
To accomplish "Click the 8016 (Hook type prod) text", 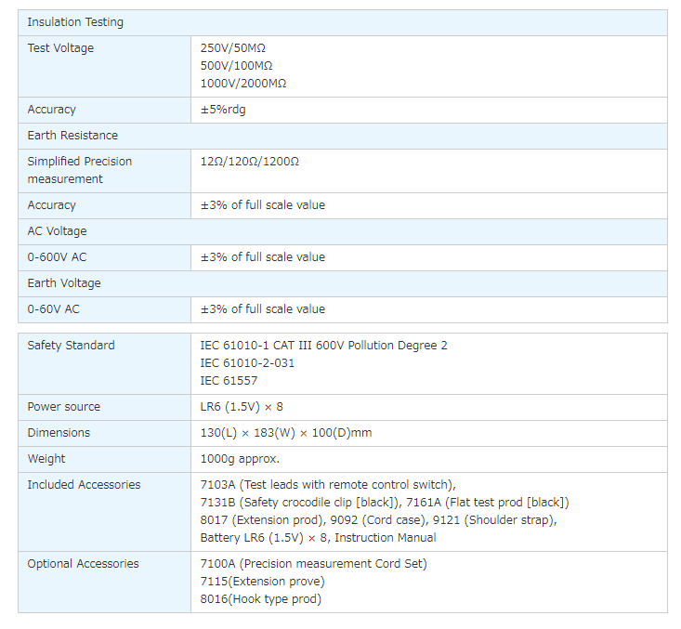I will coord(260,599).
